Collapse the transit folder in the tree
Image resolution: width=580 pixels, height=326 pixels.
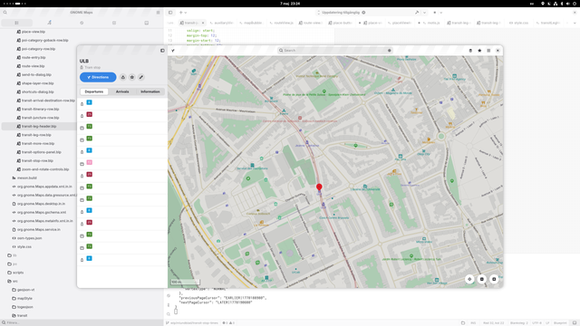(x=22, y=316)
